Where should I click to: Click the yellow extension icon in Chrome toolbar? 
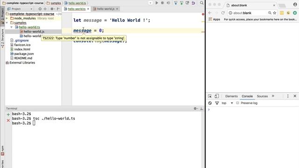[x=282, y=13]
